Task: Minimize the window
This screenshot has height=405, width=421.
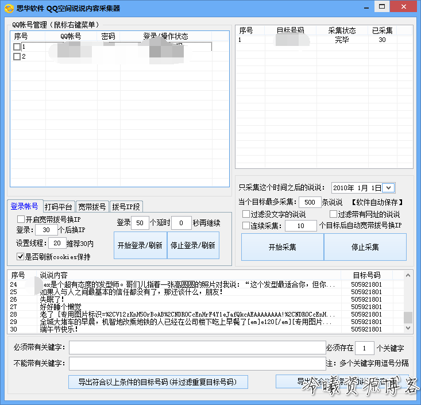Action: tap(366, 7)
